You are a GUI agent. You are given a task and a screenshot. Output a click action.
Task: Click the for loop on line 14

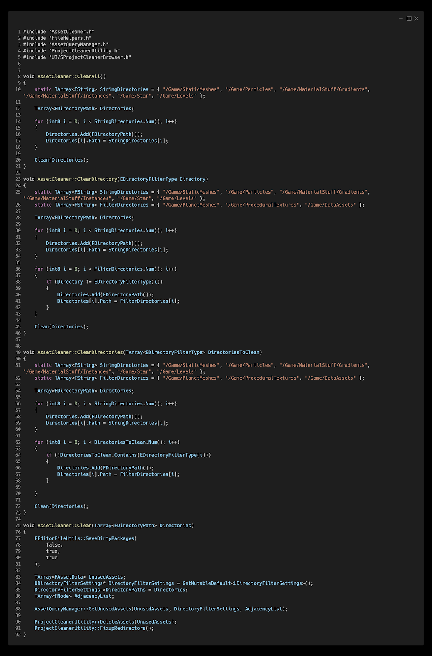(106, 121)
